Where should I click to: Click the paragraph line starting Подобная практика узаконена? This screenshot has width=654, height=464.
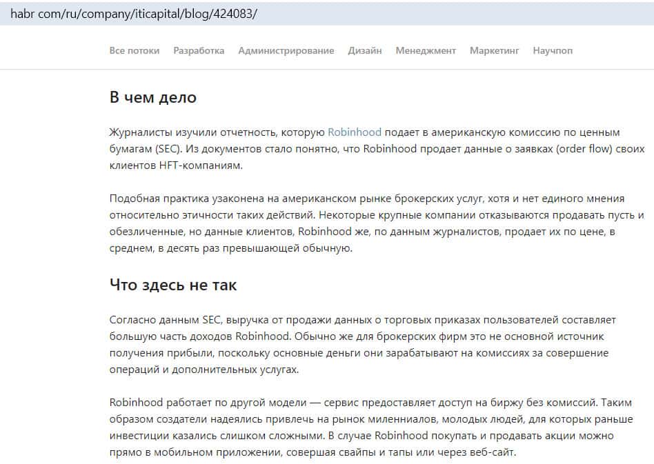click(367, 199)
